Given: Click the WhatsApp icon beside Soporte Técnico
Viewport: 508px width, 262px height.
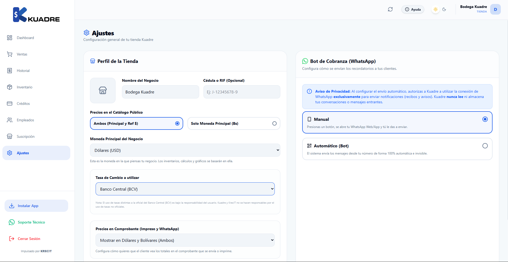Looking at the screenshot, I should pyautogui.click(x=12, y=222).
